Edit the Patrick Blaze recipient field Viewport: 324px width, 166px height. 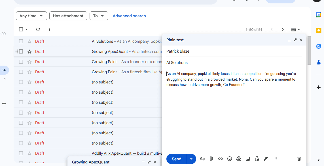pyautogui.click(x=234, y=51)
